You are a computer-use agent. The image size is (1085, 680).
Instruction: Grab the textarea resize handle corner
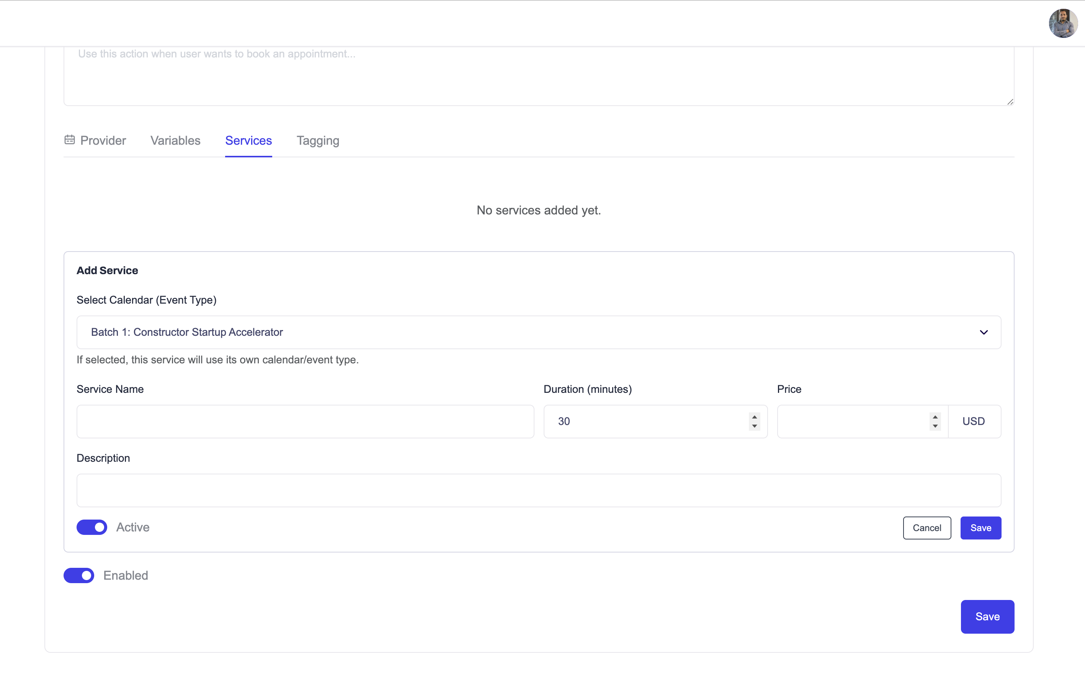[1010, 101]
